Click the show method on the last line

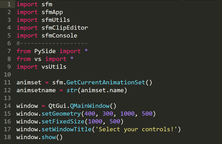[48, 137]
